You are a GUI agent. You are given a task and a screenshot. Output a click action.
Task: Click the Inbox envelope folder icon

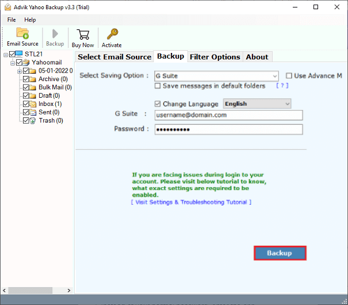tap(33, 104)
